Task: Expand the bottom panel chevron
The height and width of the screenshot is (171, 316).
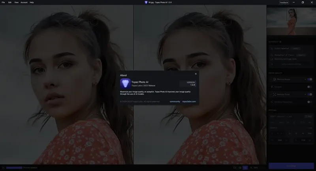Action: 3,167
